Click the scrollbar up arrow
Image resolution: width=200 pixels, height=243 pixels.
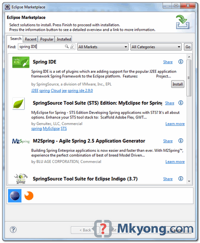189,57
